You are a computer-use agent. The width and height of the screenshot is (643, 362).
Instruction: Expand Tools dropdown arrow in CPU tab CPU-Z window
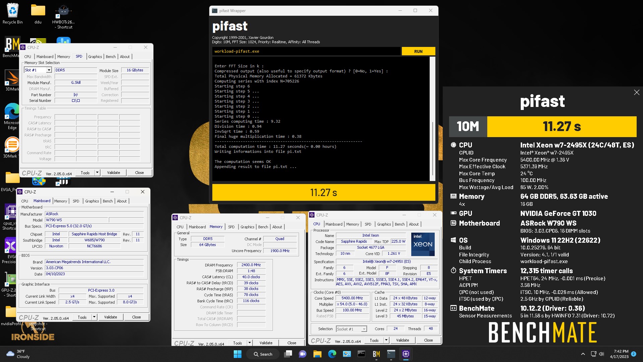[x=386, y=340]
